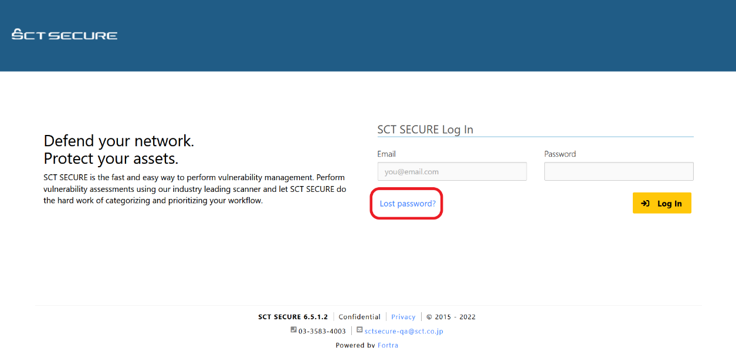Follow the Fortra link in footer

coord(388,344)
